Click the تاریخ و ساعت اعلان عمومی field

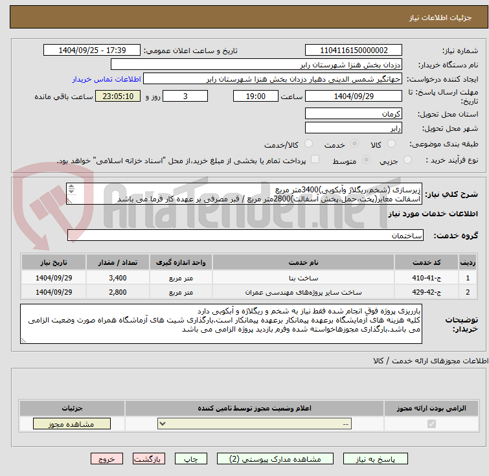tap(92, 51)
